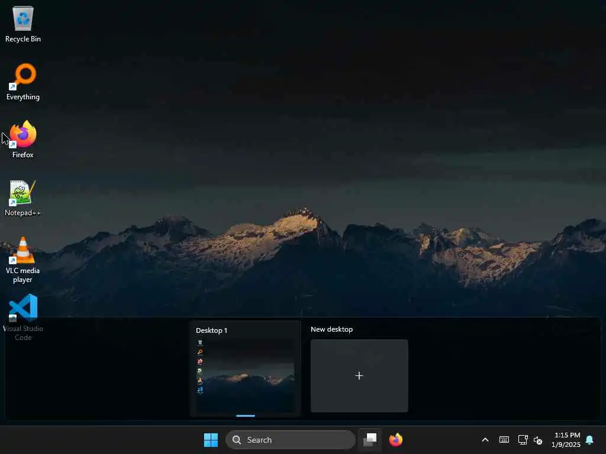Select the Firefox desktop shortcut
606x454 pixels.
pyautogui.click(x=23, y=140)
